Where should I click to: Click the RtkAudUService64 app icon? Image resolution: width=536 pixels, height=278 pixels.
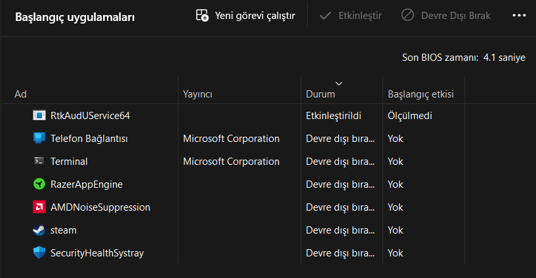point(39,116)
